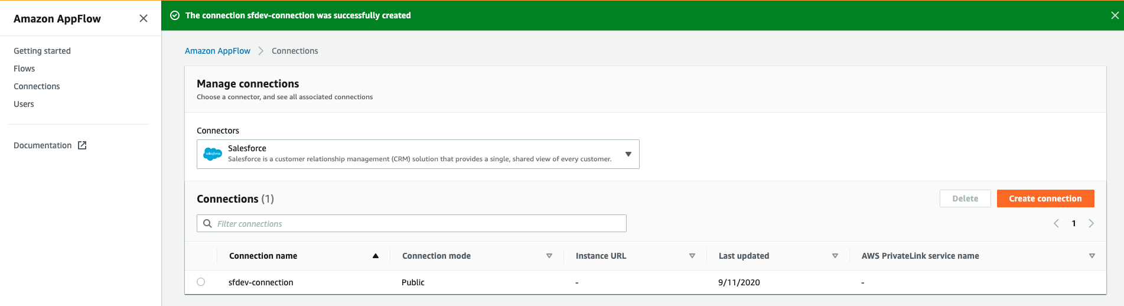Click the Delete button
The height and width of the screenshot is (306, 1124).
(x=965, y=198)
